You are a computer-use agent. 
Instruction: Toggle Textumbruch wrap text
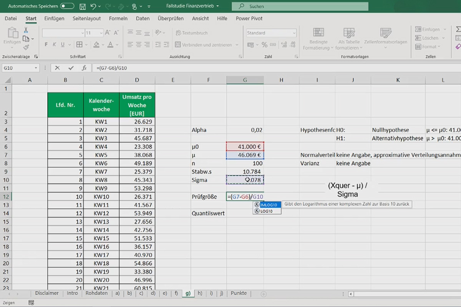(x=192, y=33)
